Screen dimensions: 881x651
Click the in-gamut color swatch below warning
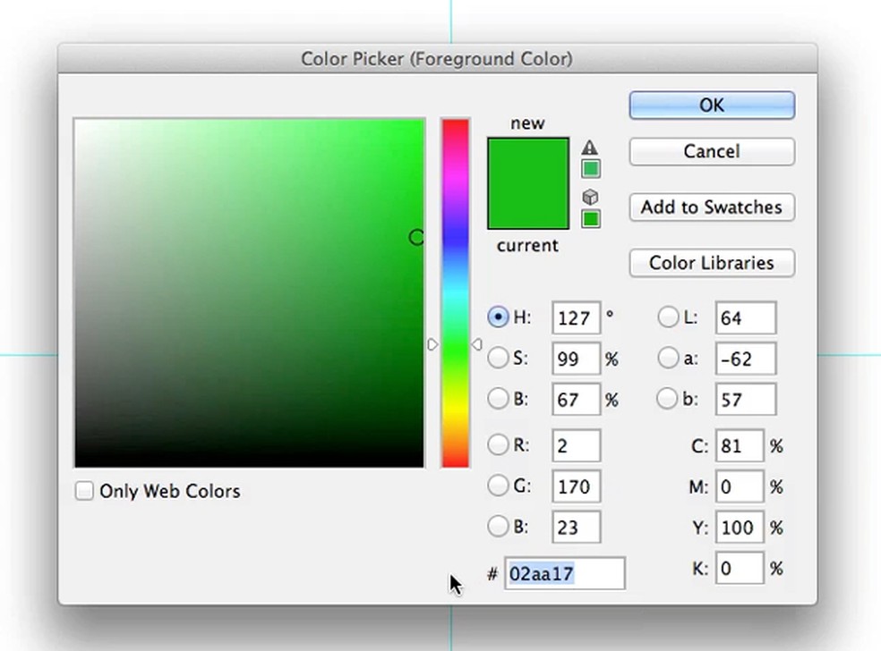coord(591,169)
